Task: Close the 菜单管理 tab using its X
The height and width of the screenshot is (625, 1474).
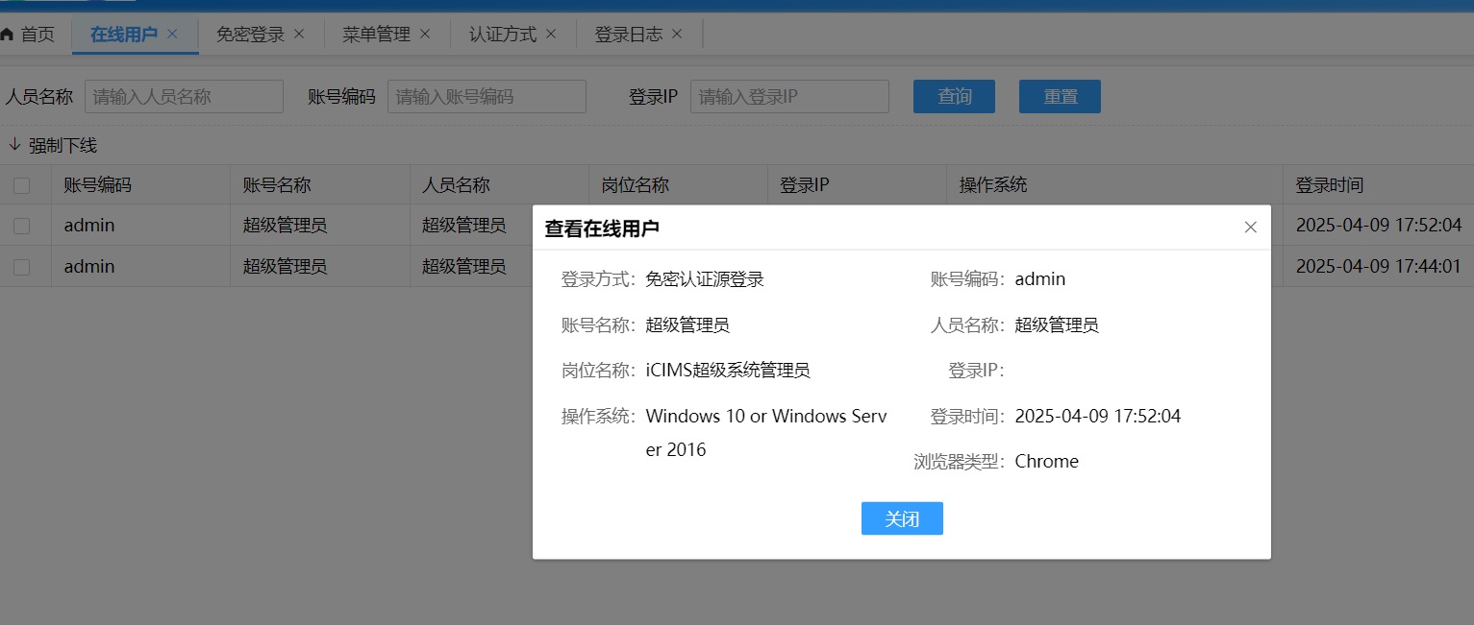Action: pyautogui.click(x=425, y=35)
